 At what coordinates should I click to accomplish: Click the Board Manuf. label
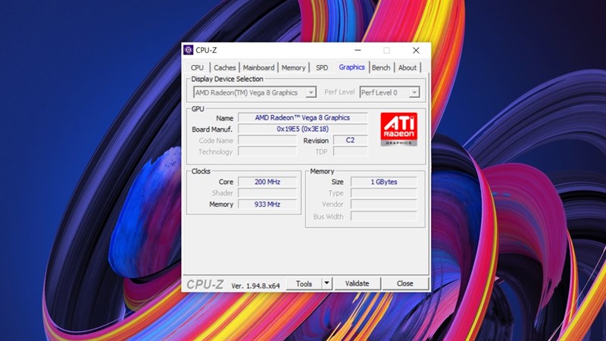[x=212, y=129]
